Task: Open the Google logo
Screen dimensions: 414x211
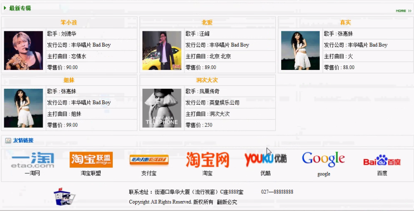Action: tap(323, 160)
